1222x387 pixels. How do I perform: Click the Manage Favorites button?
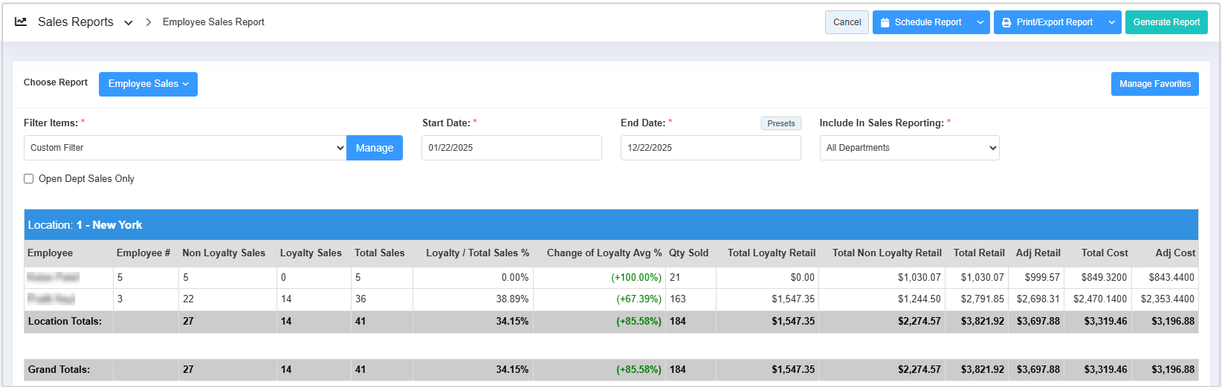(1154, 84)
